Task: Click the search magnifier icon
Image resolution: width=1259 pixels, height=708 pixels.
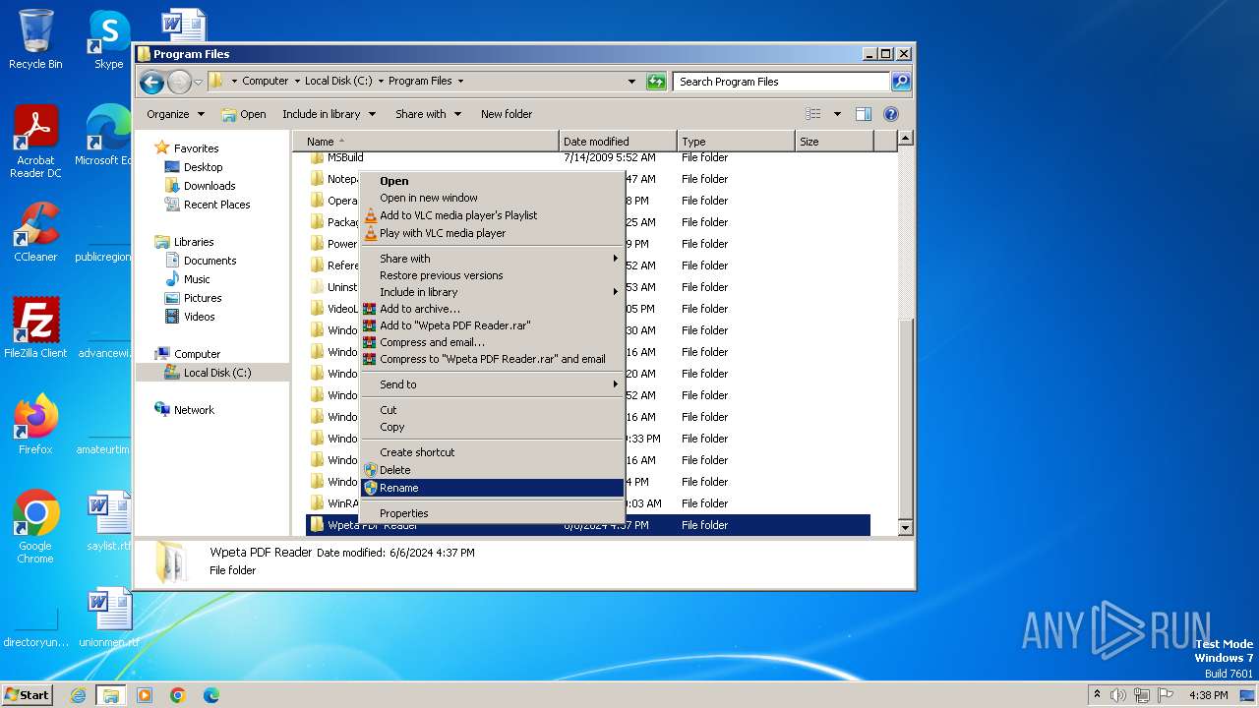Action: click(900, 82)
